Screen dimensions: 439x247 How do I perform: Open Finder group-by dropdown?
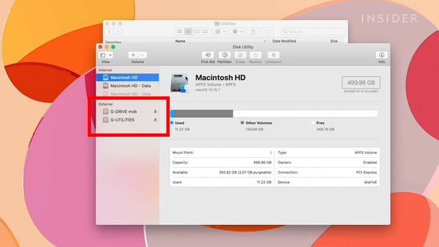pos(220,32)
